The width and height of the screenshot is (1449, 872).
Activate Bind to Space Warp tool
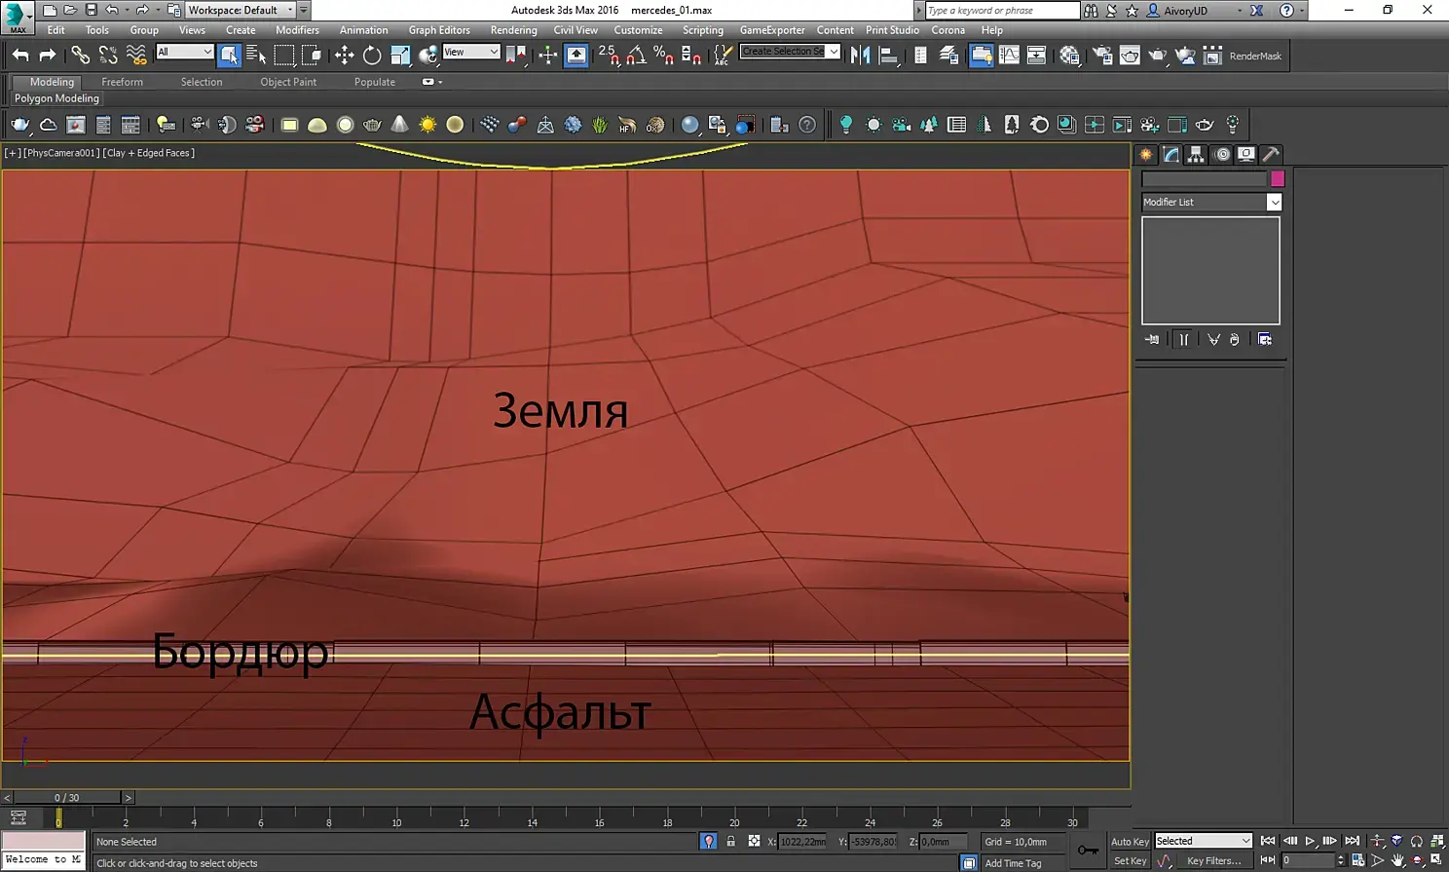136,56
